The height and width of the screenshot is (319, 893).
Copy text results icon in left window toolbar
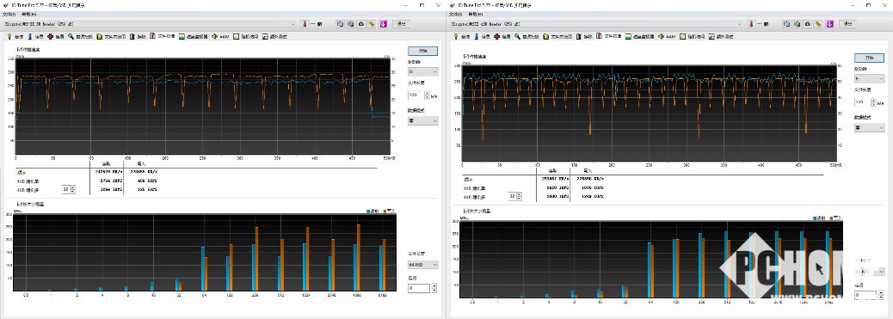340,24
